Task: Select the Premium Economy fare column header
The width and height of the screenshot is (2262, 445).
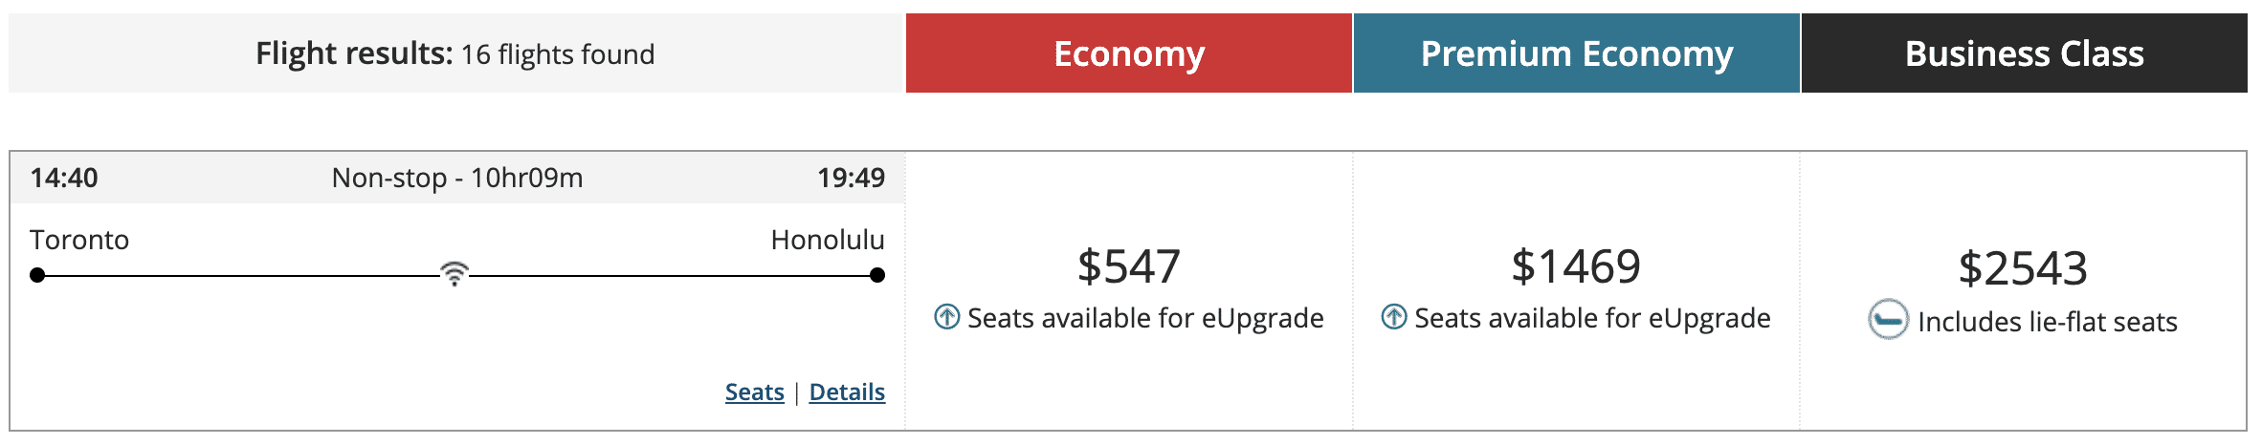Action: pos(1576,53)
